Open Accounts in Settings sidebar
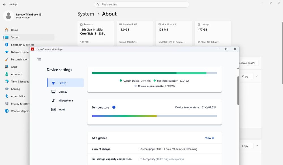 pyautogui.click(x=16, y=74)
